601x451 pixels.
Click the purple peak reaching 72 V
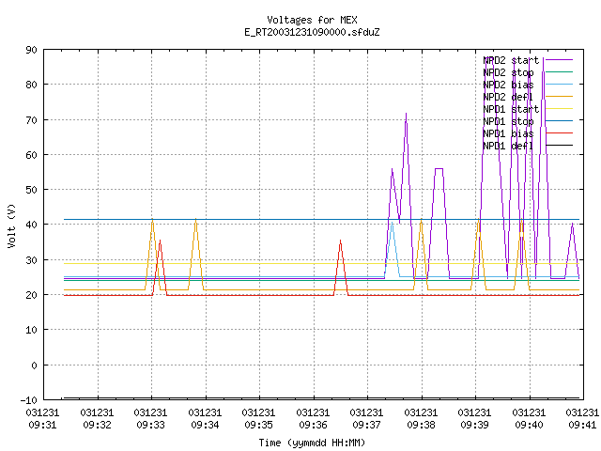tap(407, 114)
